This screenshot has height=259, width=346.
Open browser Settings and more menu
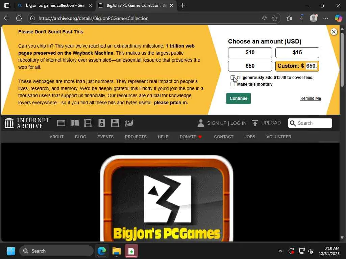coord(326,18)
